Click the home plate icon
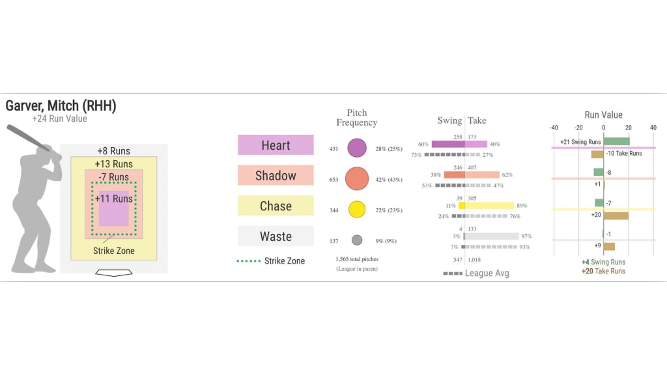667x375 pixels. [113, 272]
